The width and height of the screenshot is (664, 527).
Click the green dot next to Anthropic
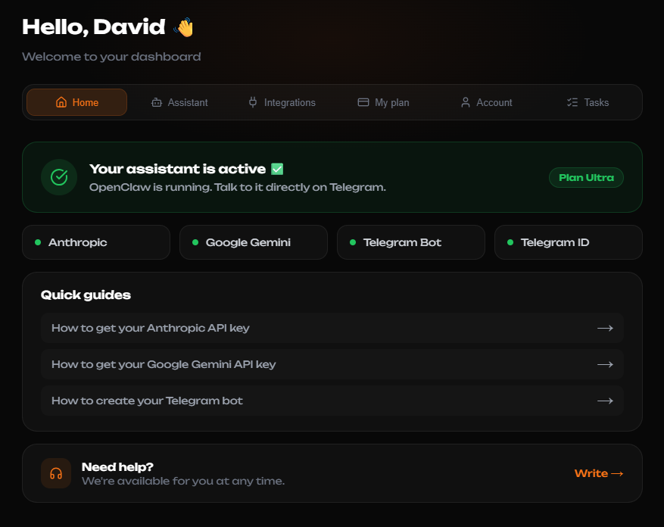38,242
